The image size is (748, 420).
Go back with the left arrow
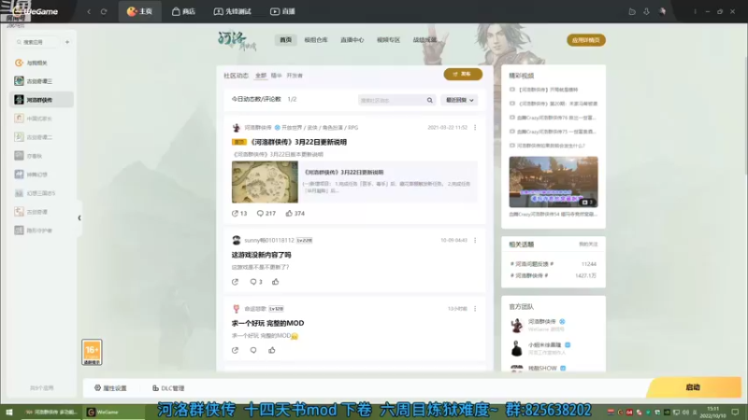tap(89, 11)
